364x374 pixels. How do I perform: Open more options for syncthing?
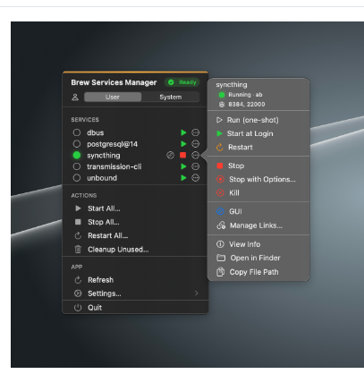[195, 155]
